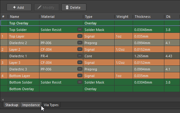Select the Bottom Overlay name cell
180x113 pixels.
point(24,89)
